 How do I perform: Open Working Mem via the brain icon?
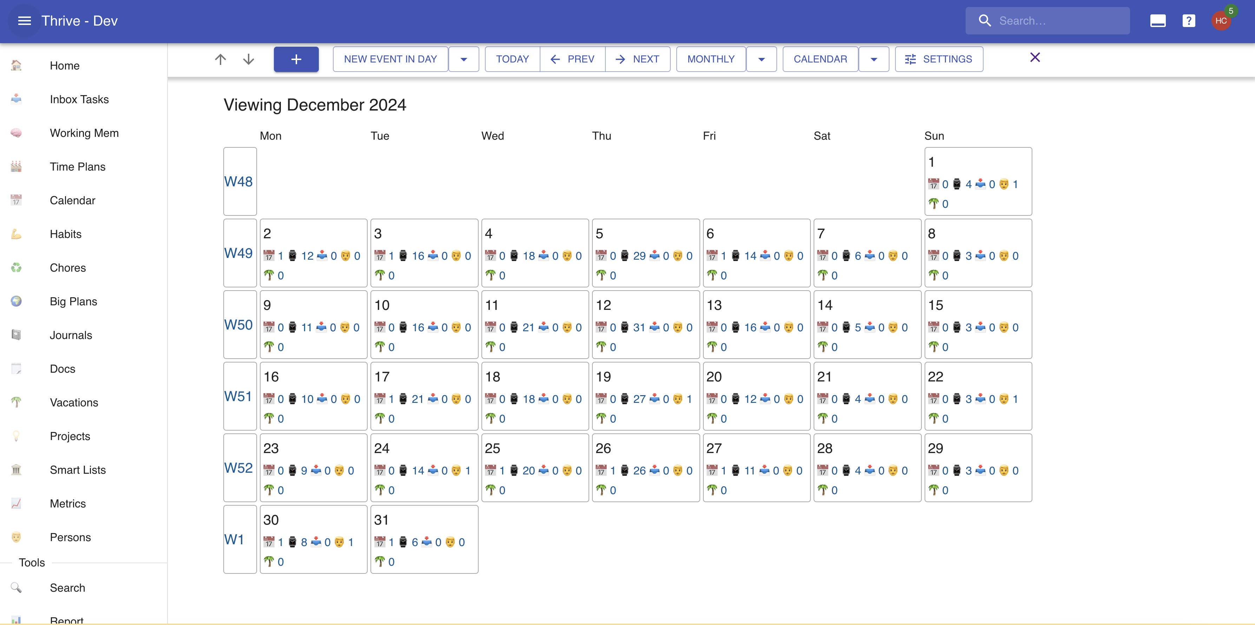16,132
